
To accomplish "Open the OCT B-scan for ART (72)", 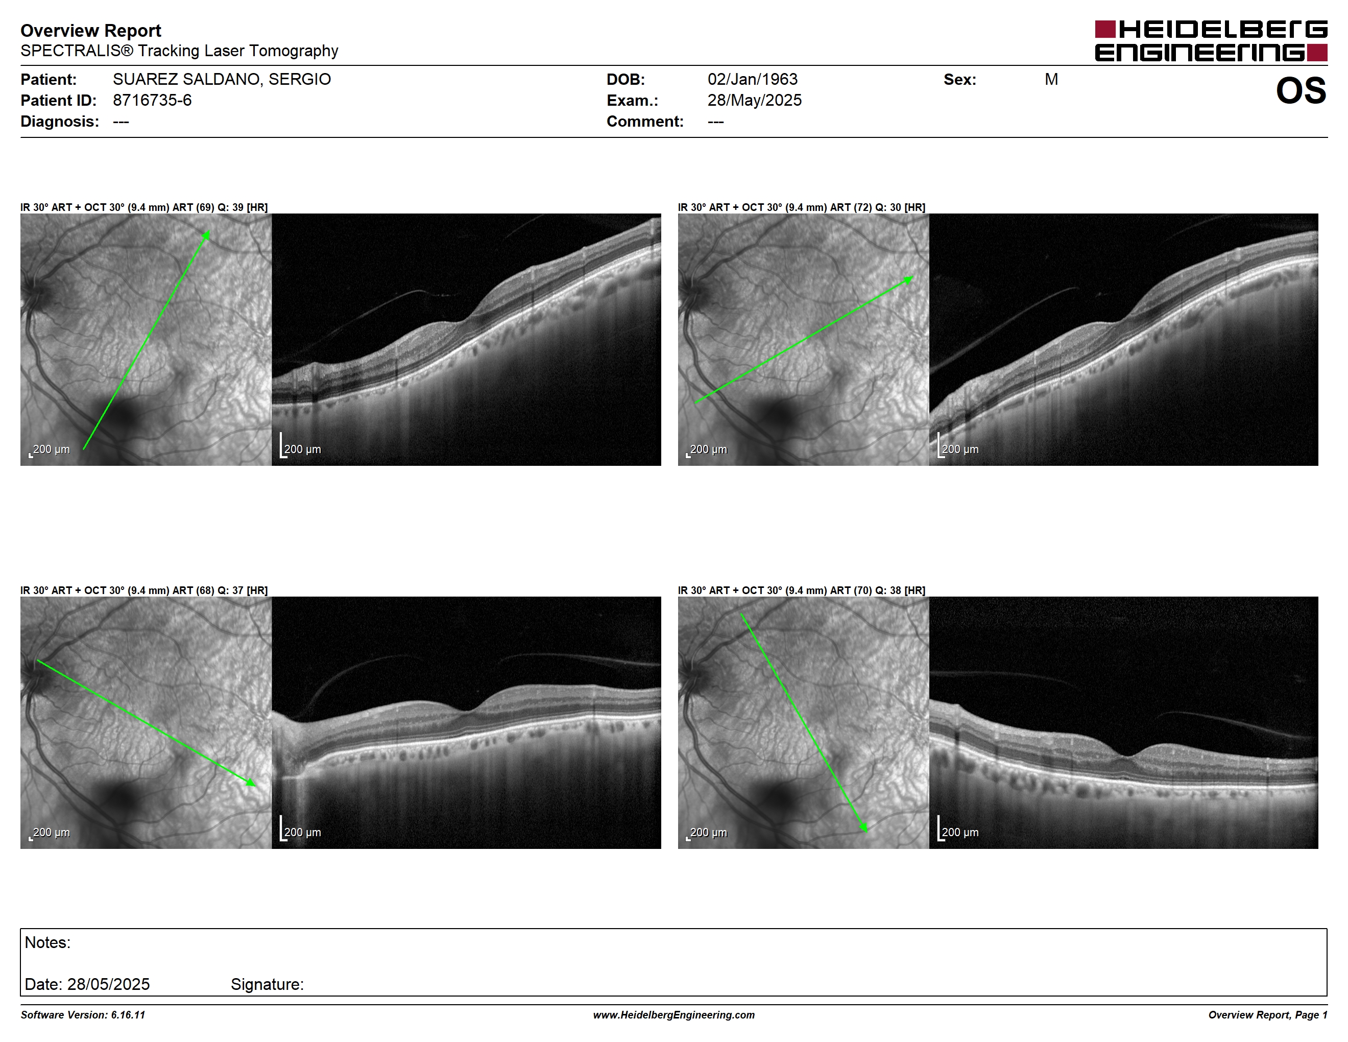I will click(1123, 340).
